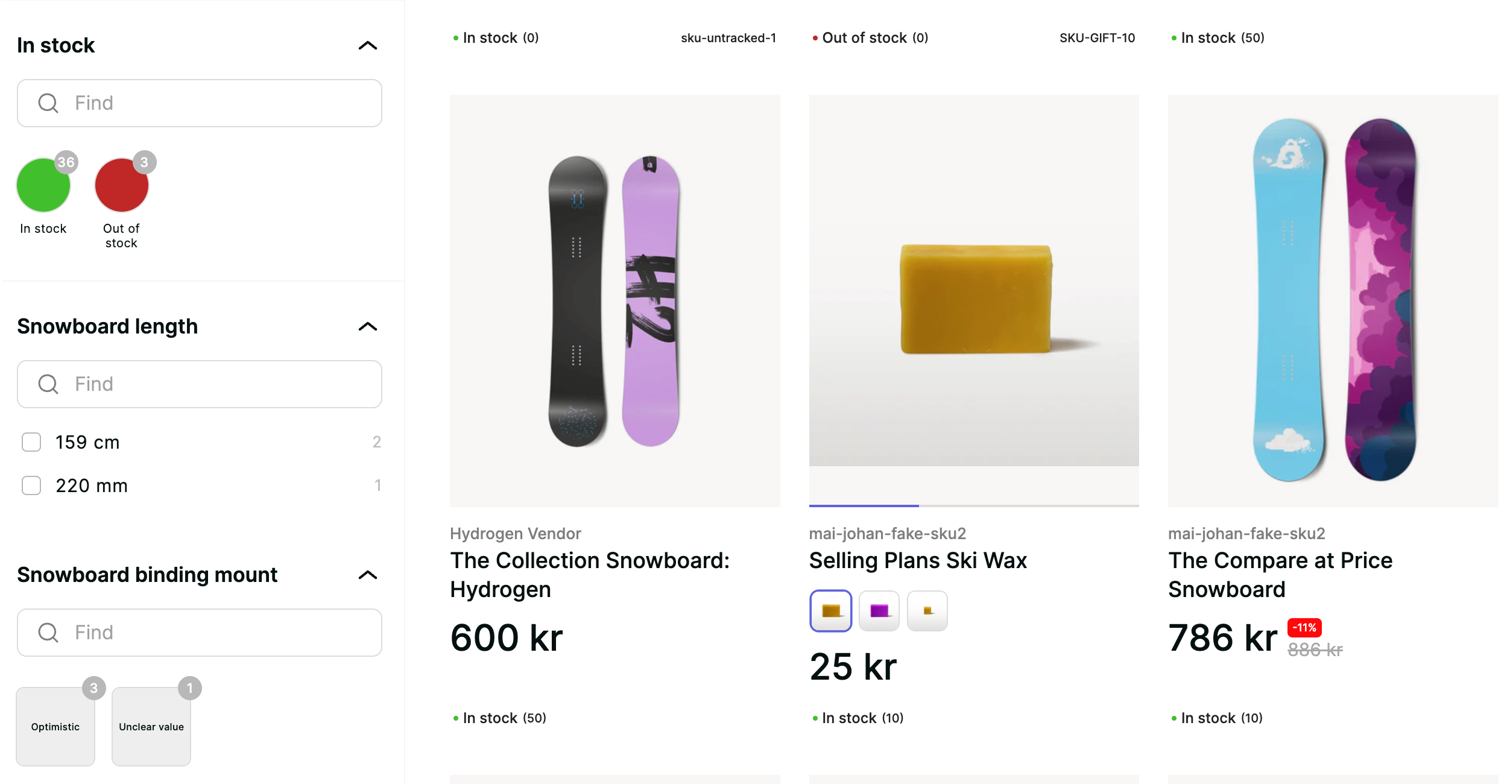Toggle the Unclear value binding mount filter

coord(151,726)
